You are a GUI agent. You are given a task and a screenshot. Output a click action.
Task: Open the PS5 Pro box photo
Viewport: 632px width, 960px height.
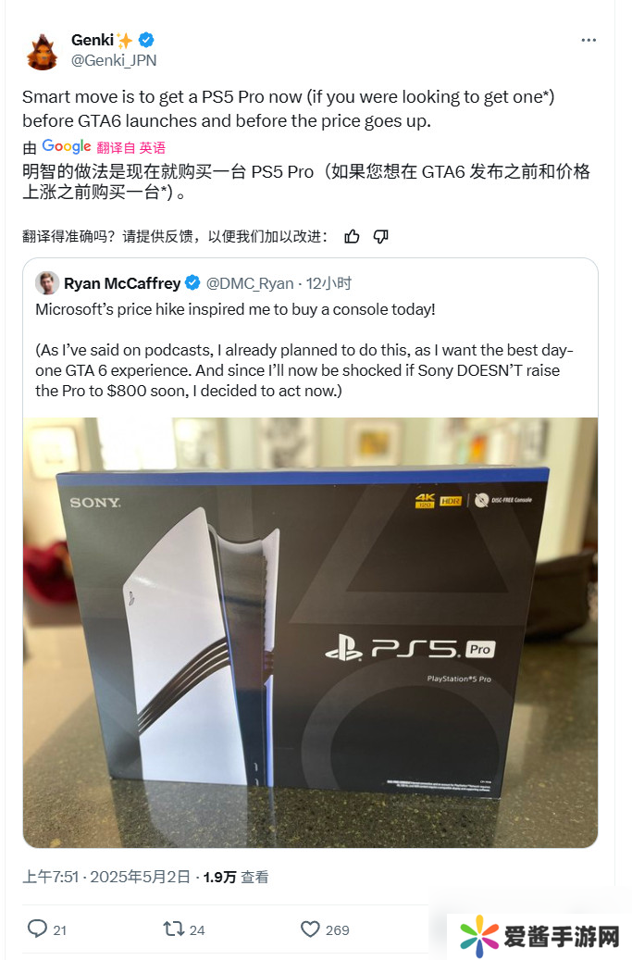pos(310,632)
